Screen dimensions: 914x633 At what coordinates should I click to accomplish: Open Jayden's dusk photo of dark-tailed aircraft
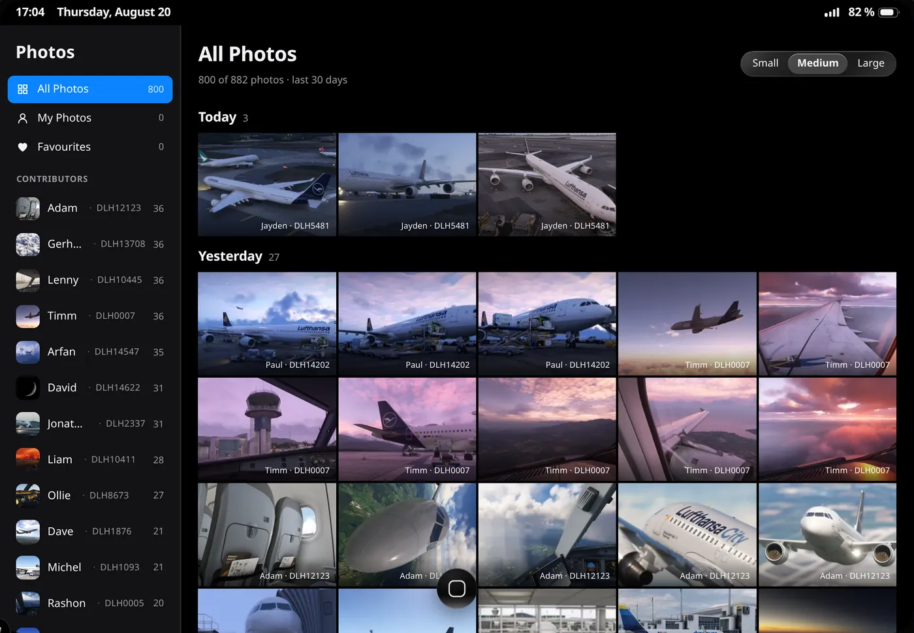pyautogui.click(x=407, y=184)
